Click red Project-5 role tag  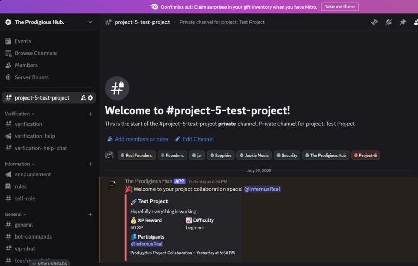point(365,155)
